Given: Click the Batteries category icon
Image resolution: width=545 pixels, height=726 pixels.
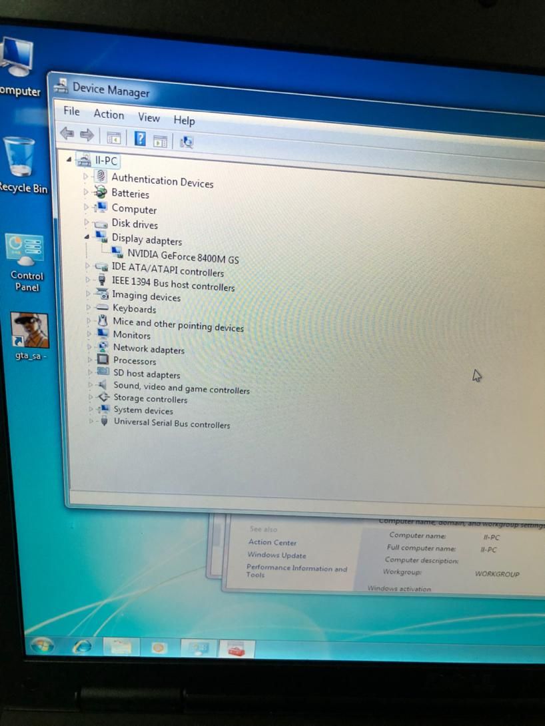Looking at the screenshot, I should click(100, 191).
